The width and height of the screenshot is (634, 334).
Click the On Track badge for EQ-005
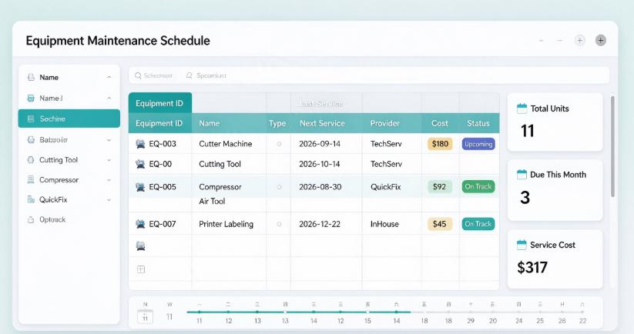478,186
